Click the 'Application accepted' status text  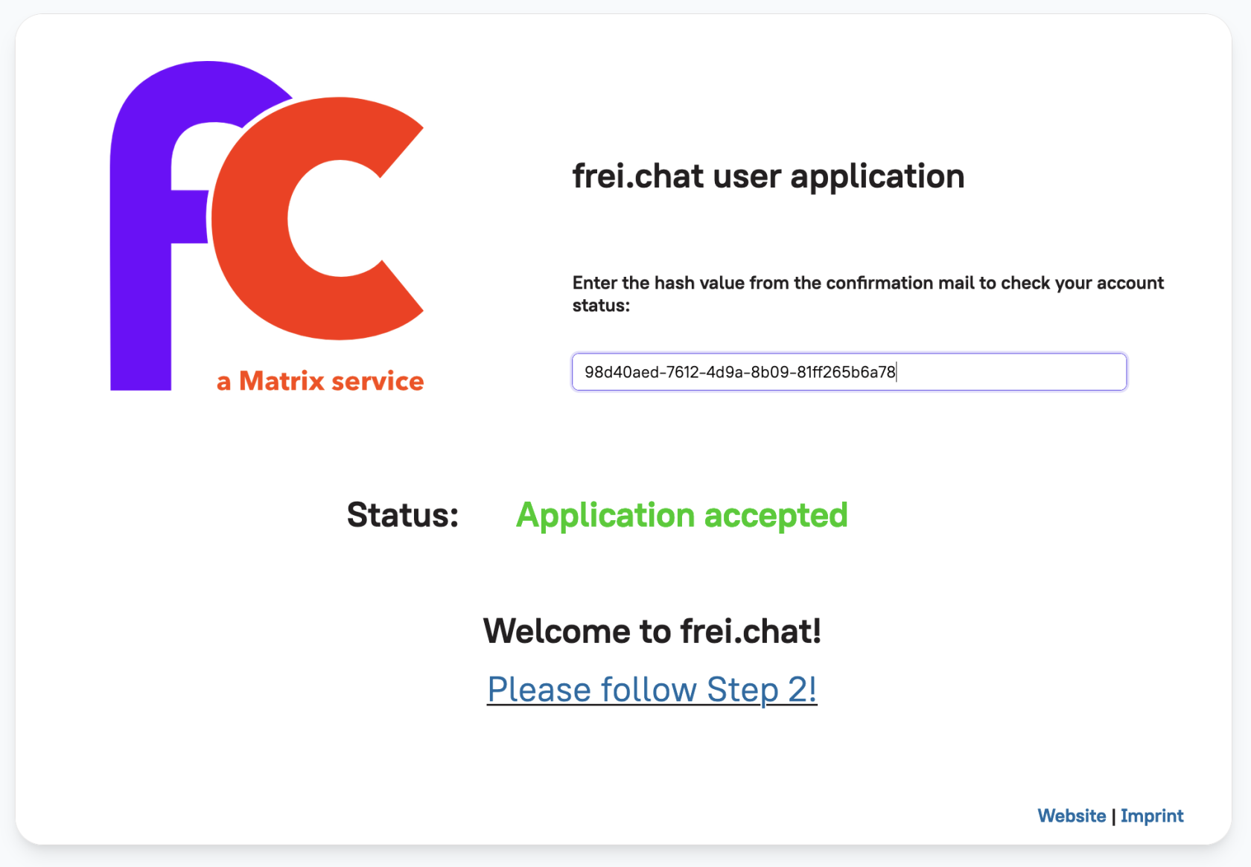pos(682,515)
